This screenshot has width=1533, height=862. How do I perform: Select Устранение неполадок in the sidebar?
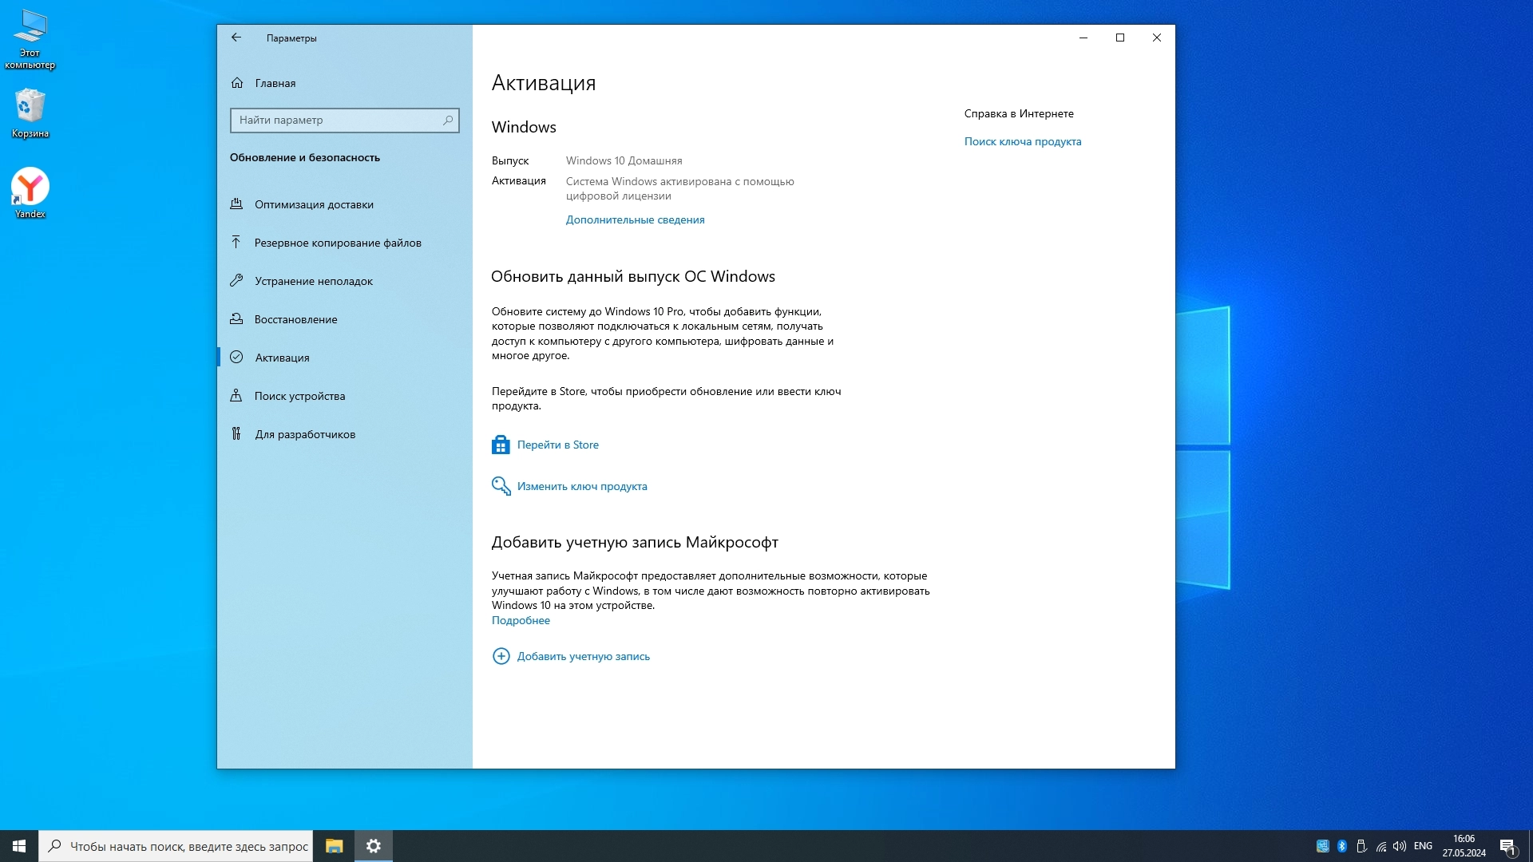coord(314,281)
